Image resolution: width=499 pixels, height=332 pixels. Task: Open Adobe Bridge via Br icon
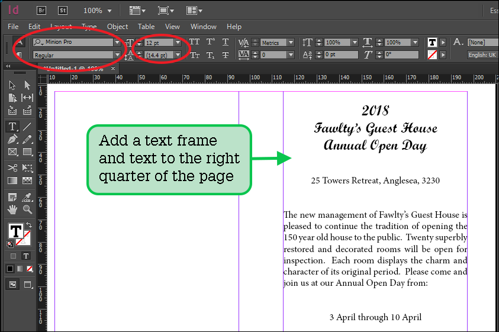tap(41, 11)
